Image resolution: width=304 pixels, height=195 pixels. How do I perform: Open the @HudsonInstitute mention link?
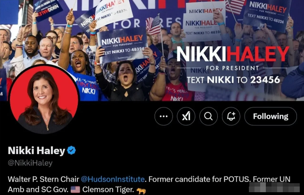pyautogui.click(x=113, y=179)
